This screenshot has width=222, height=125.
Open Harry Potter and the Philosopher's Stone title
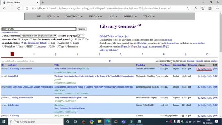(x=71, y=98)
